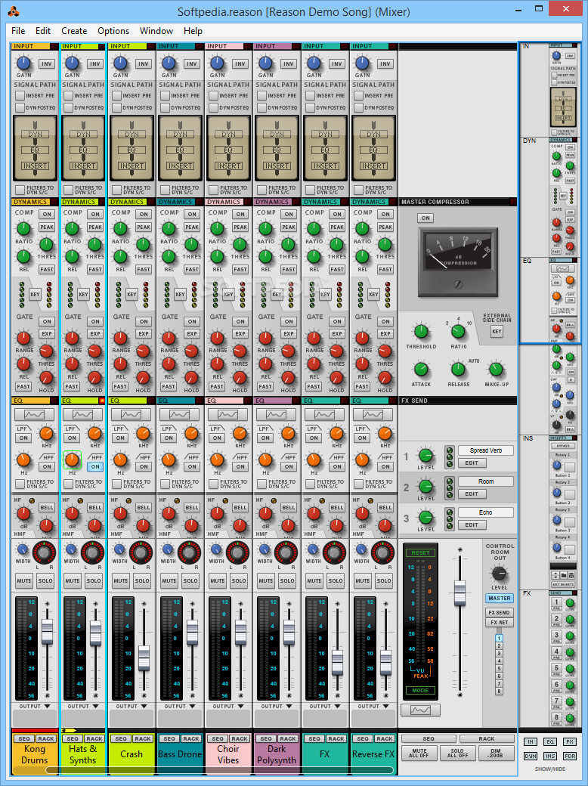Open the Output dropdown on Dark Polysynth channel
Viewport: 588px width, 786px height.
click(277, 707)
